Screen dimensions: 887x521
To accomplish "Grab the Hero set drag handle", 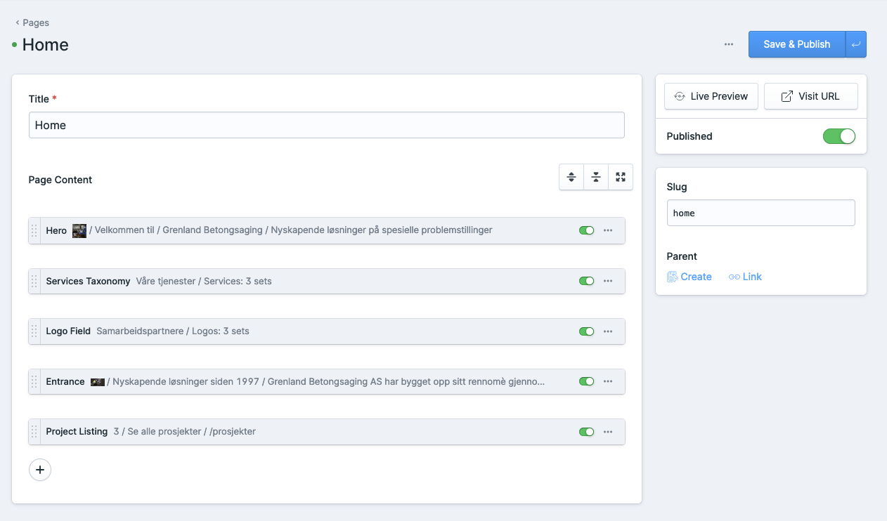I will pos(34,230).
